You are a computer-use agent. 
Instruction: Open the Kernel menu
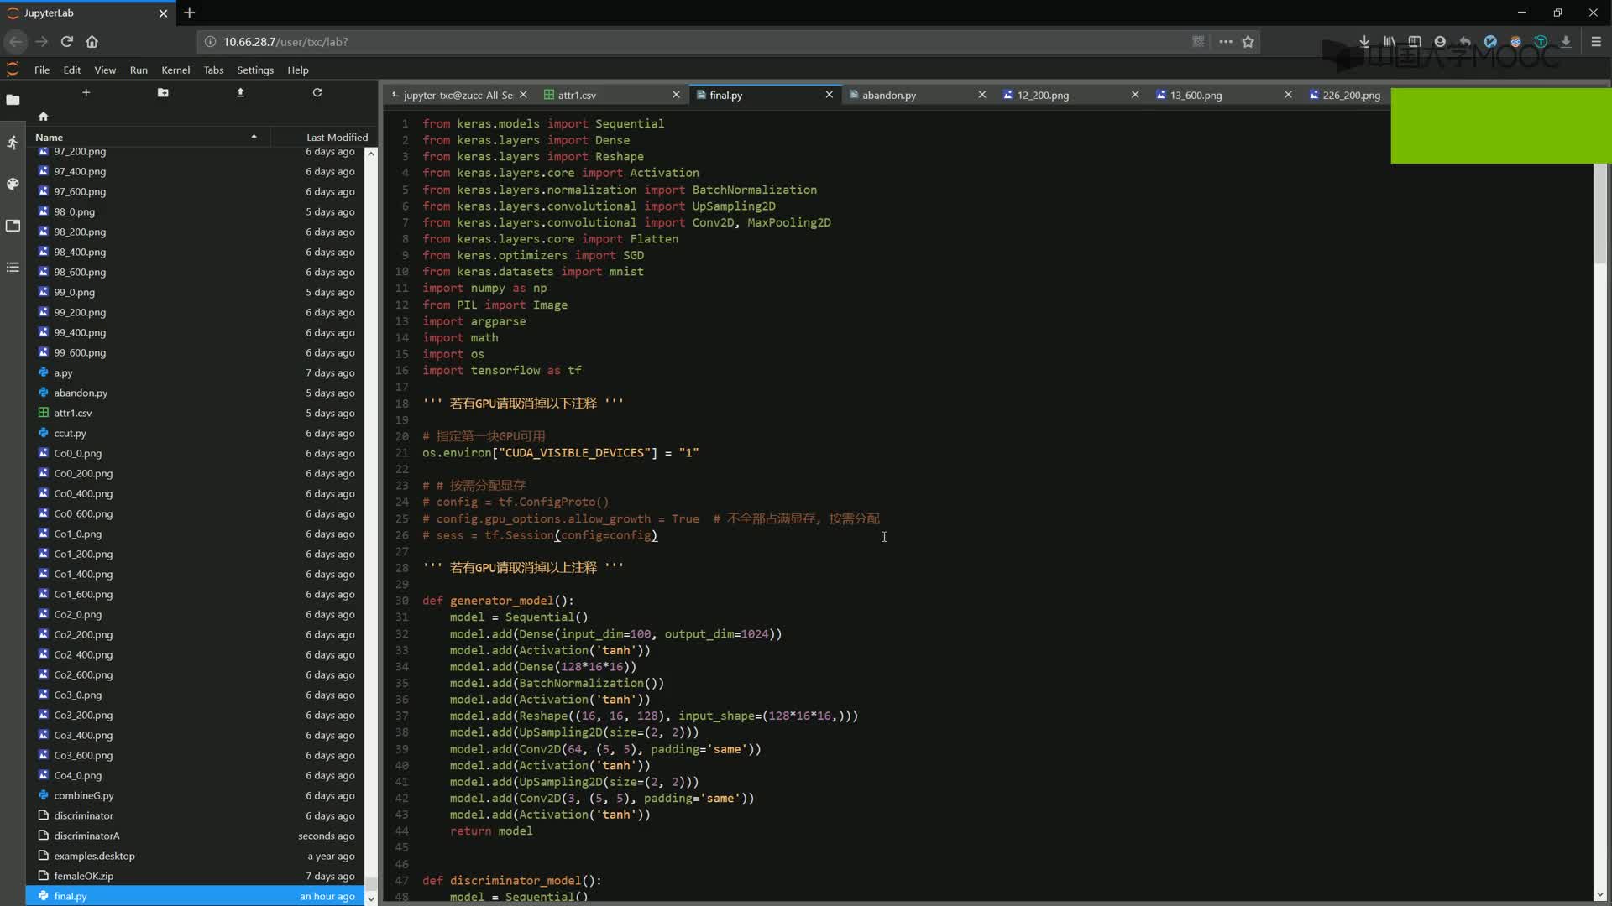coord(175,70)
